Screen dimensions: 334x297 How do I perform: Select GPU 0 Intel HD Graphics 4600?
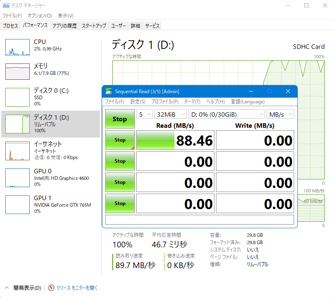(x=50, y=178)
